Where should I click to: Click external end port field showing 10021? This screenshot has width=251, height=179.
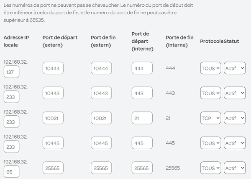pos(101,118)
